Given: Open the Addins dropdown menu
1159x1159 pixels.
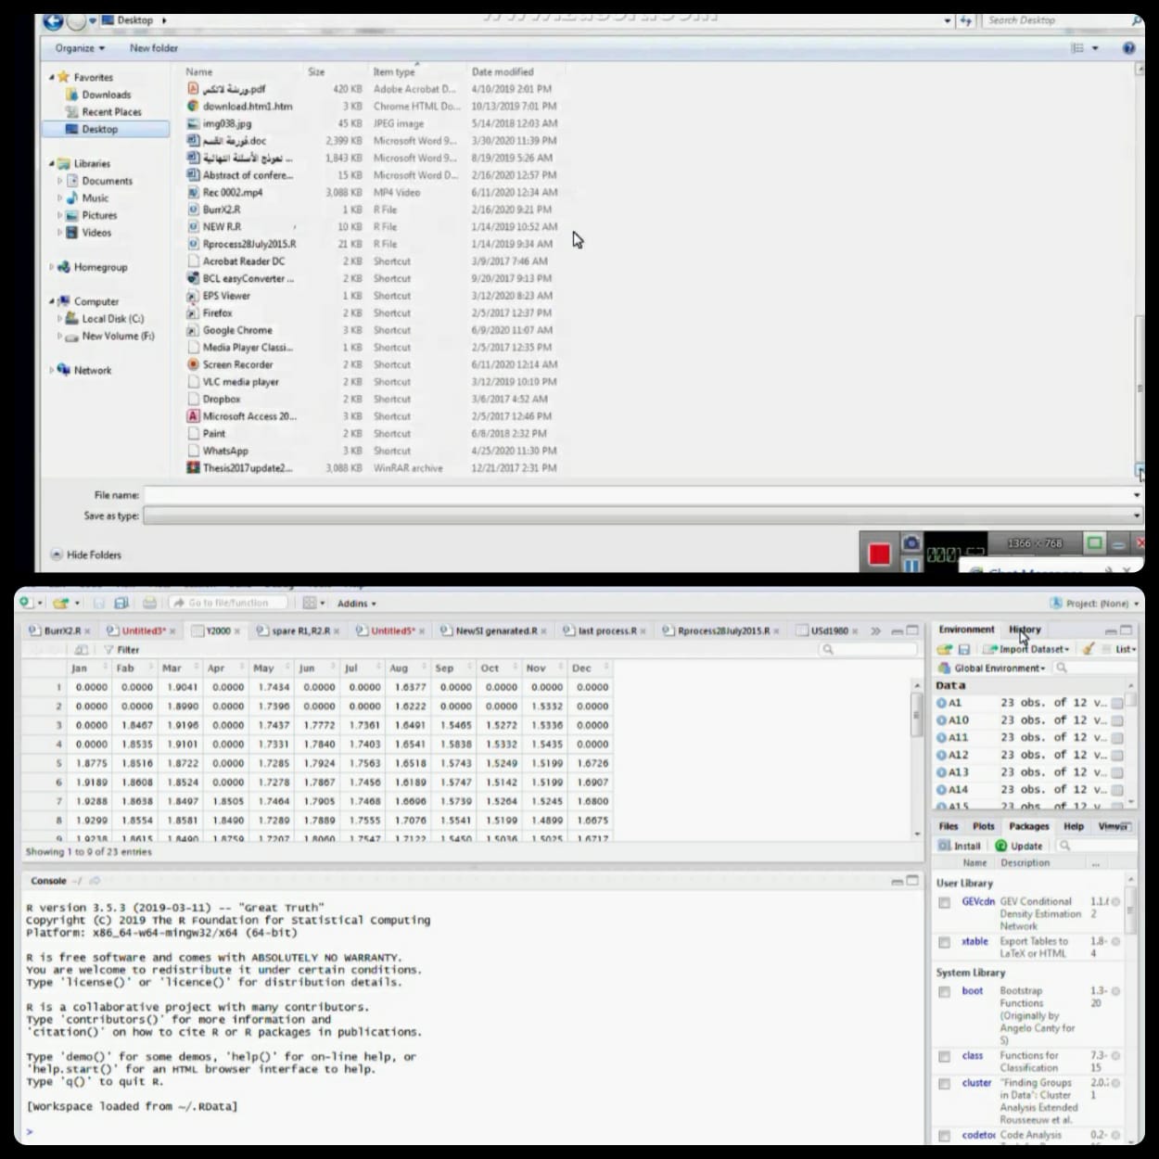Looking at the screenshot, I should pos(356,604).
